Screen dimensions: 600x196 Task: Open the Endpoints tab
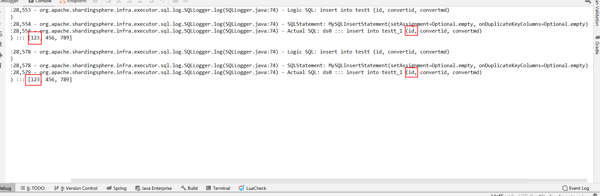point(73,1)
